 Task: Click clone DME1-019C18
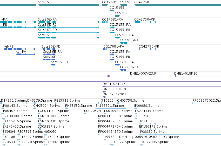click(114, 89)
